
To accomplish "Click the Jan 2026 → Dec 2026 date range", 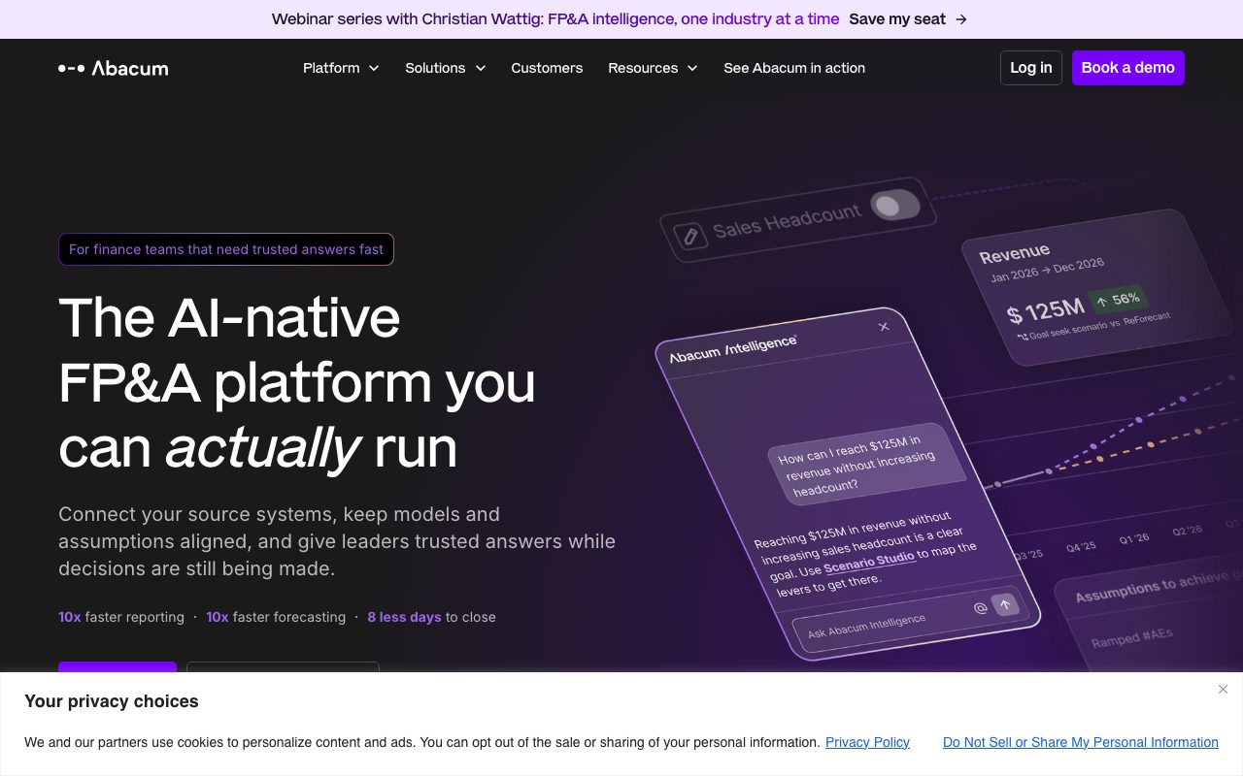I will tap(1047, 270).
